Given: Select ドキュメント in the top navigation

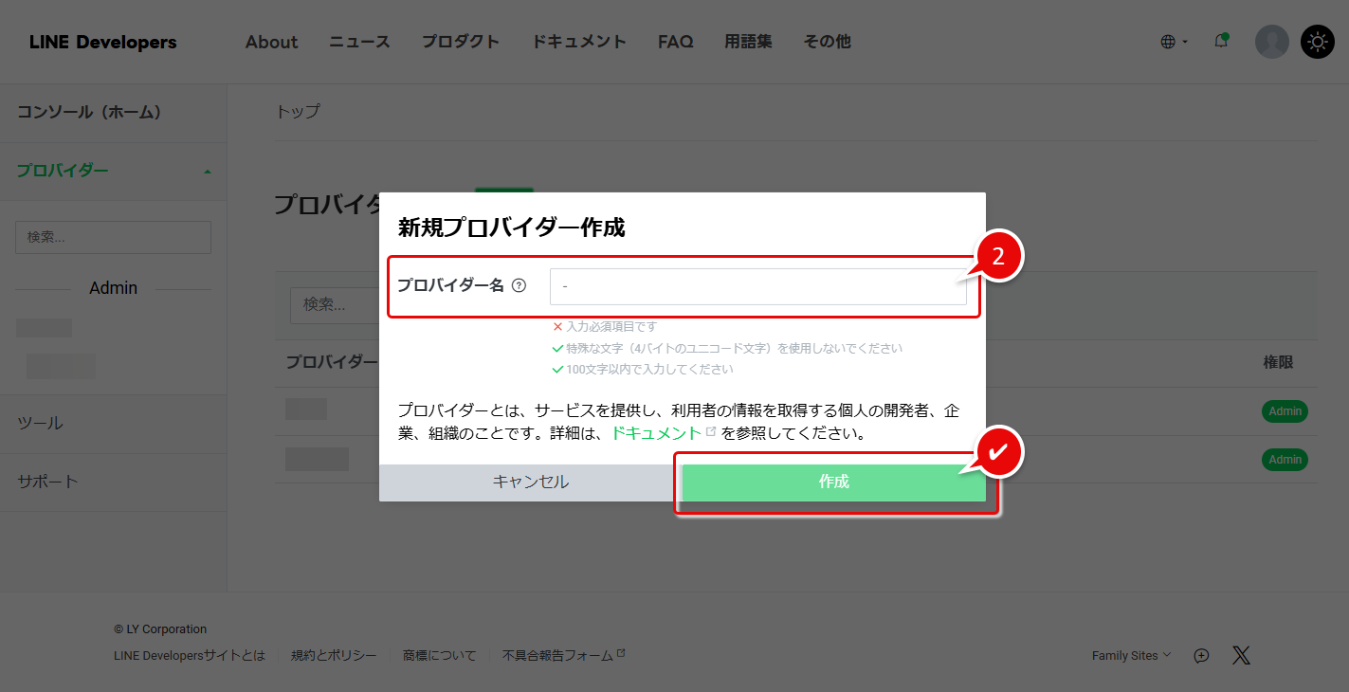Looking at the screenshot, I should pos(579,42).
